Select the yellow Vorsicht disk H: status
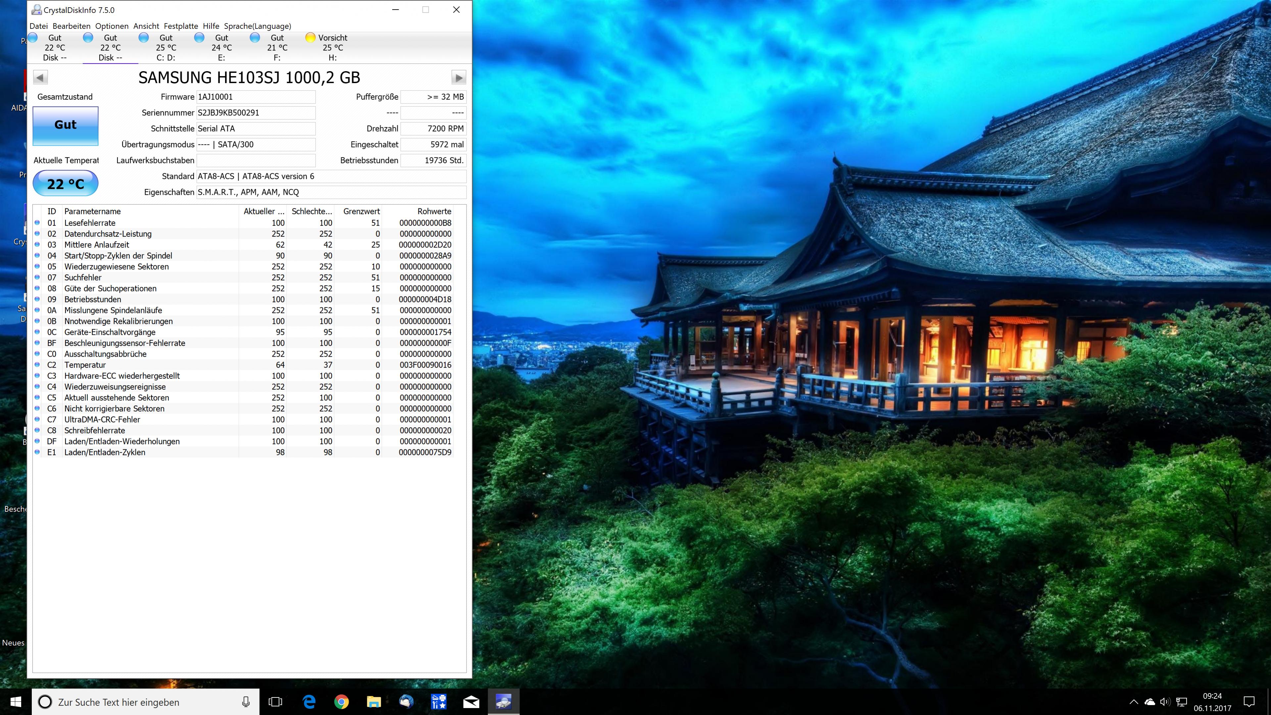 327,47
